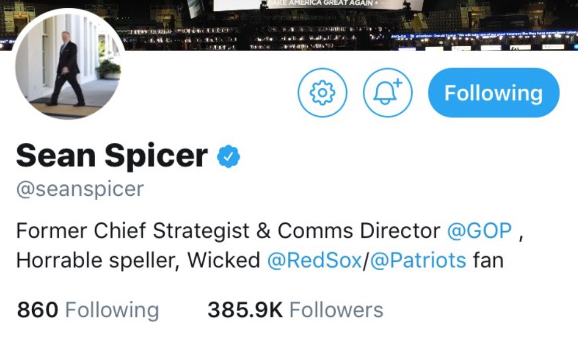This screenshot has height=347, width=578.
Task: Click "Former Chief Strategist" bio text
Action: pyautogui.click(x=133, y=231)
